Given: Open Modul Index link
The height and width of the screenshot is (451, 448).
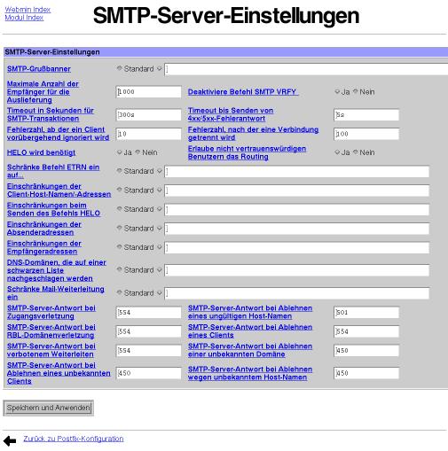Looking at the screenshot, I should 24,18.
